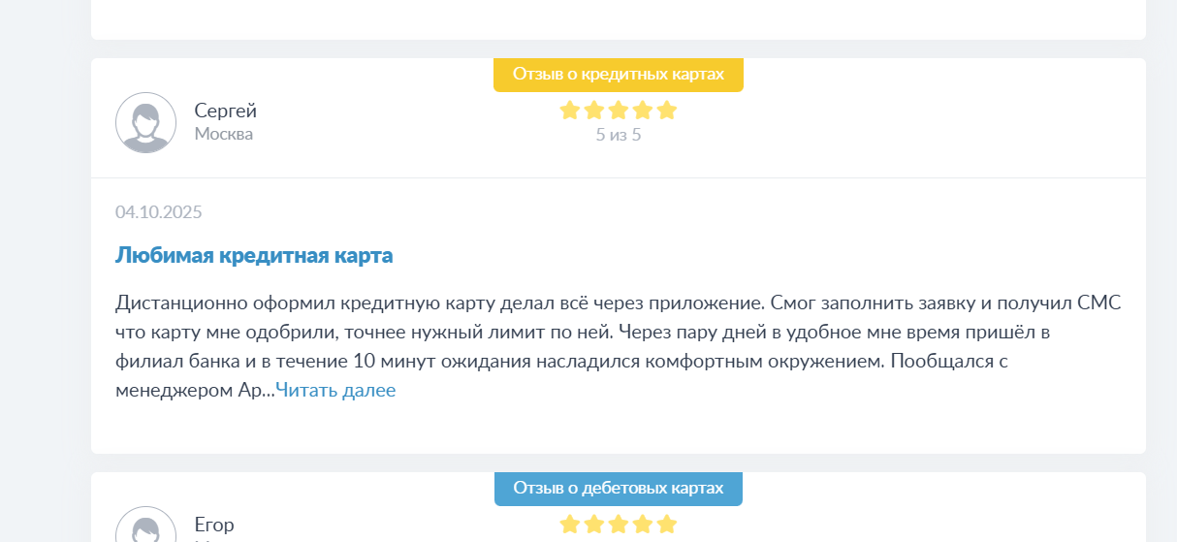Open the "Любимая кредитная карта" review title
This screenshot has width=1177, height=542.
(254, 256)
